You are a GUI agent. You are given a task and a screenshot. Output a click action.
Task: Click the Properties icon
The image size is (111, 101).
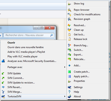69,81
